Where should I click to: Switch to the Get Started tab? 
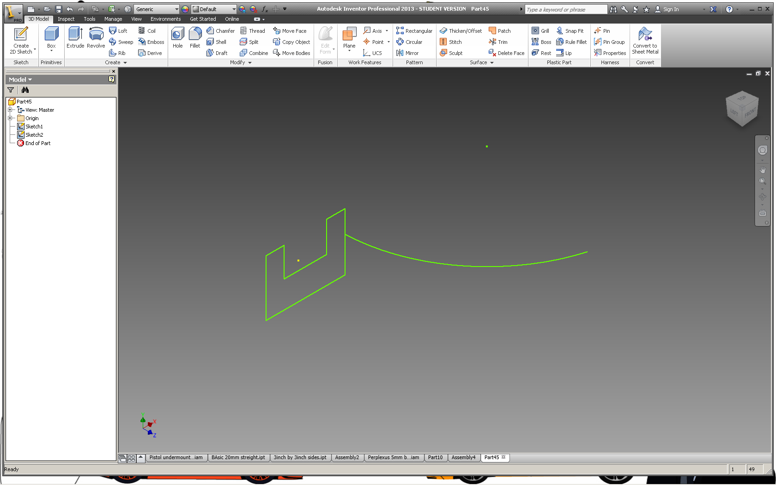pyautogui.click(x=203, y=19)
